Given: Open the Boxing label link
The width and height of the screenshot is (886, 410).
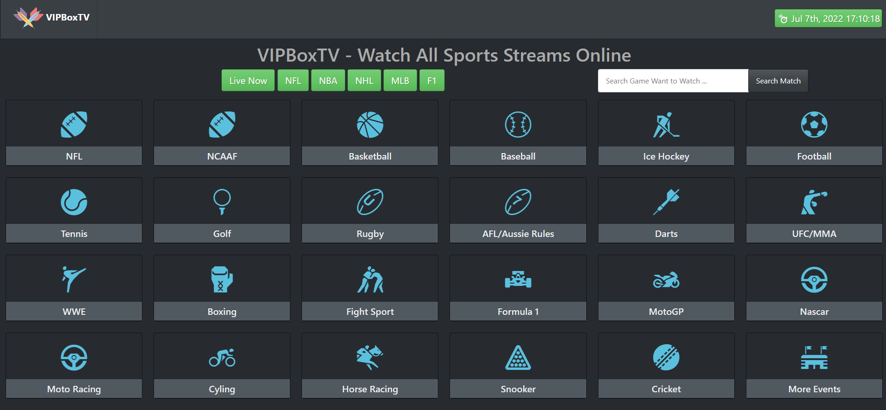Looking at the screenshot, I should 222,312.
